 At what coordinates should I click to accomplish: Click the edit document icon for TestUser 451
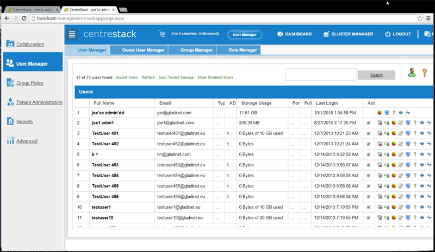click(401, 133)
